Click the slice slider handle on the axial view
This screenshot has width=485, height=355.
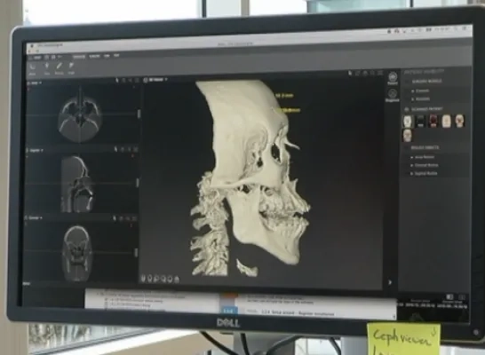point(139,114)
